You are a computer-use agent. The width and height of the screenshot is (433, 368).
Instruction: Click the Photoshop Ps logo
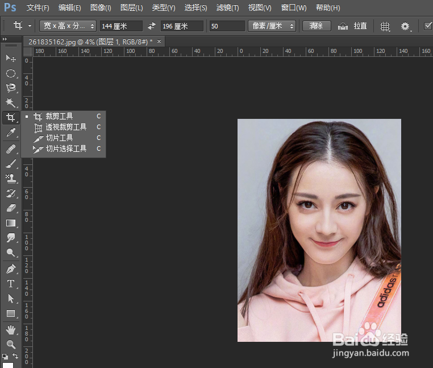point(10,7)
